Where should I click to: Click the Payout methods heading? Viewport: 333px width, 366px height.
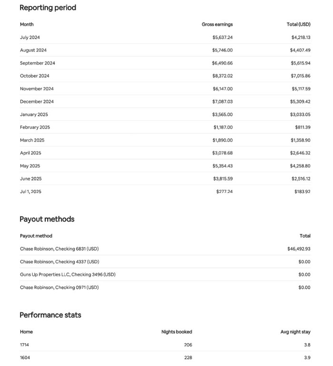(x=47, y=219)
